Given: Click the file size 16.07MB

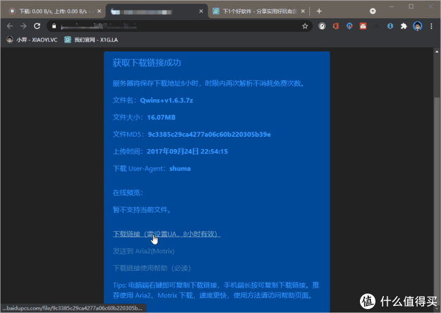Looking at the screenshot, I should coord(161,117).
